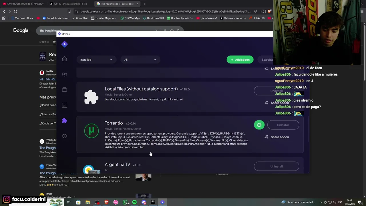Open the bookmarks bar apps grid icon
Viewport: 366px width, 206px height.
[x=4, y=18]
